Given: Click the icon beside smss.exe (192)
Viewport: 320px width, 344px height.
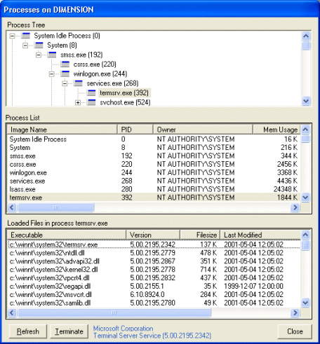Looking at the screenshot, I should pos(52,55).
